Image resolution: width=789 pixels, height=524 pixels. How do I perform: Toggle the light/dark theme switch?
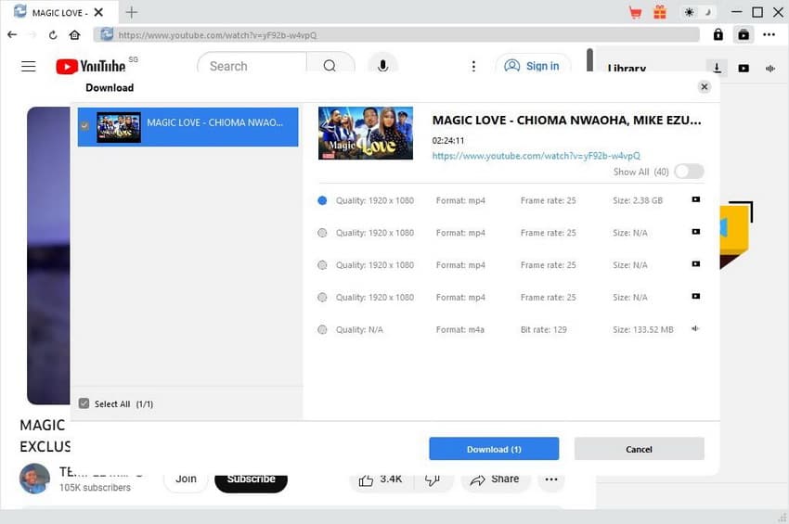pyautogui.click(x=695, y=12)
